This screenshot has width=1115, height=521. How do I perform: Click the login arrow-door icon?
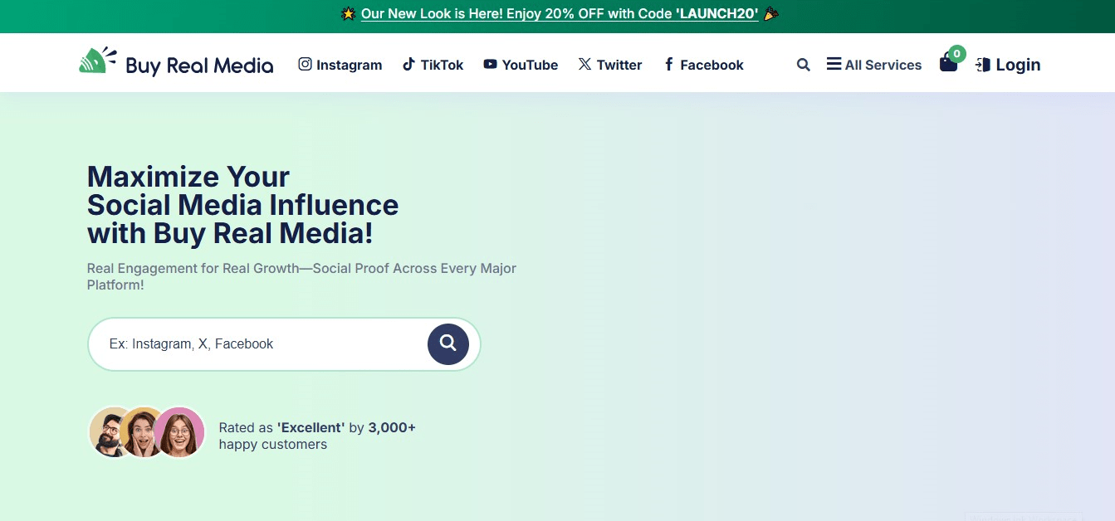[x=983, y=65]
